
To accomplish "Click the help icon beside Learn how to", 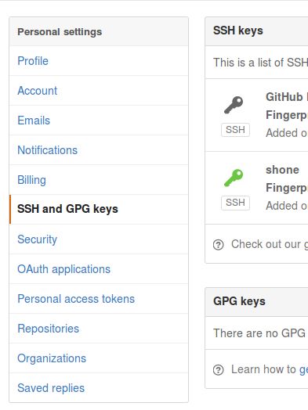I will (x=218, y=370).
